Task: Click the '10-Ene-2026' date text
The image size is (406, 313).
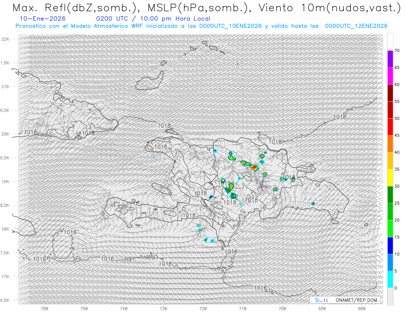Action: pos(43,19)
